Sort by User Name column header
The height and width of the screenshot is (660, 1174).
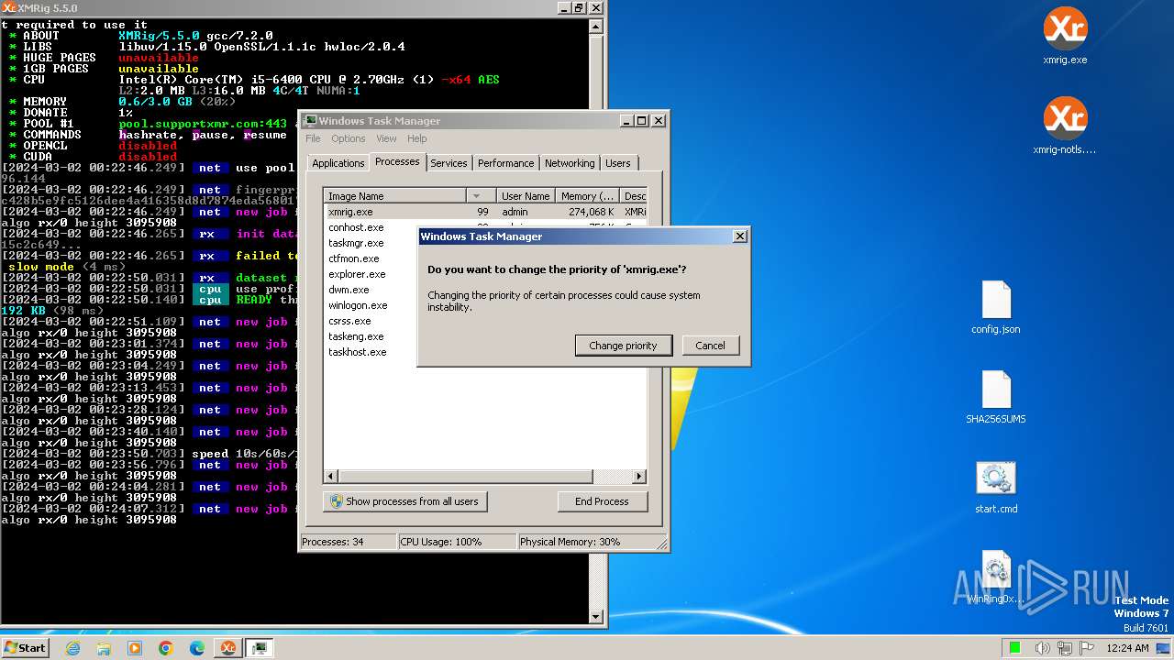pos(526,196)
